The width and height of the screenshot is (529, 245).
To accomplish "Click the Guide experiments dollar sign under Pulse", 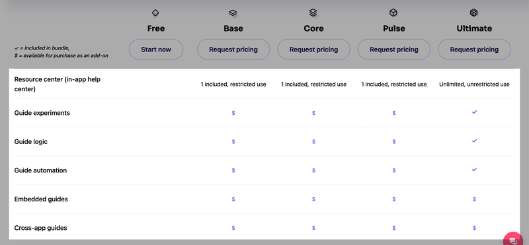I will [394, 113].
